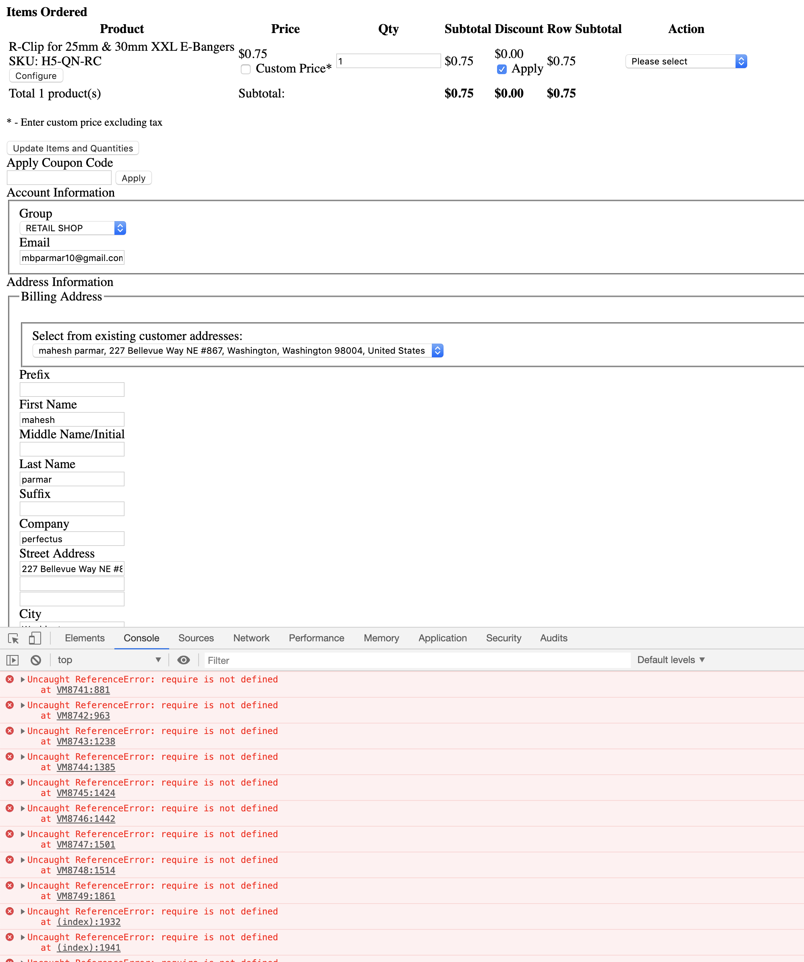This screenshot has width=804, height=962.
Task: Click the red error icon on first console error
Action: tap(10, 679)
